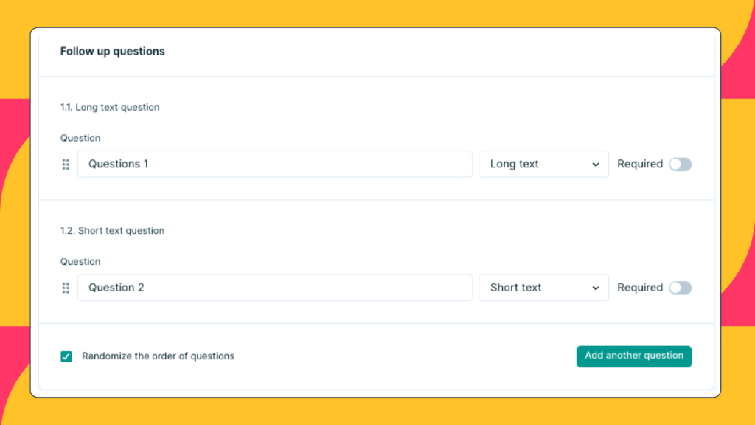This screenshot has height=425, width=755.
Task: Uncheck Randomize the order of questions
Action: tap(66, 356)
